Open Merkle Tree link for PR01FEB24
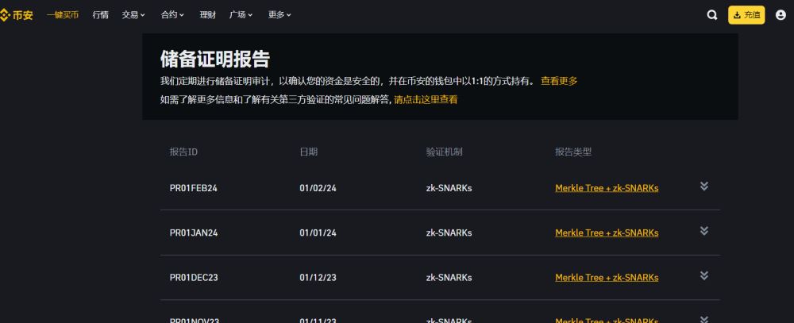Viewport: 794px width, 323px height. pos(607,188)
